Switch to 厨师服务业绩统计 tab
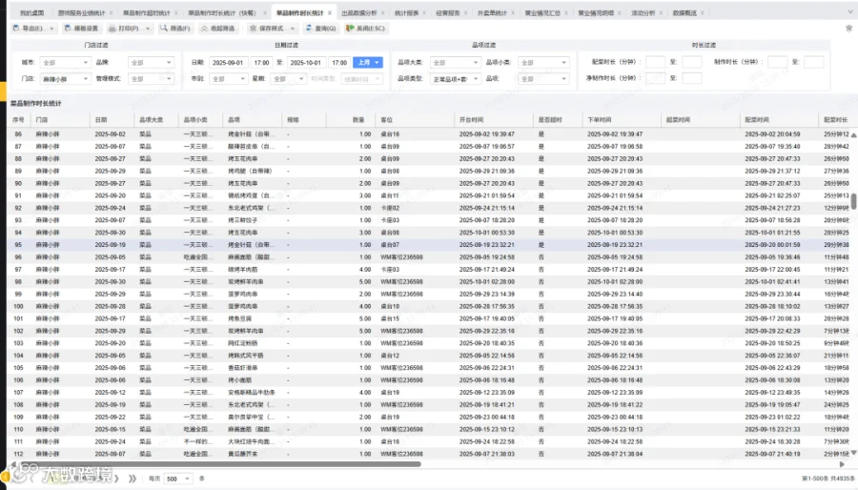Viewport: 858px width, 490px height. coord(82,12)
